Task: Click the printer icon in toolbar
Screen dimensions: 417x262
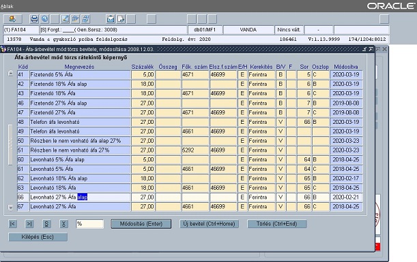Action: [x=34, y=19]
